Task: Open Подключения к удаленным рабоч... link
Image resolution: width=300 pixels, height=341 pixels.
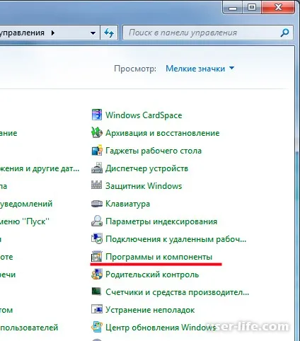Action: pos(175,239)
